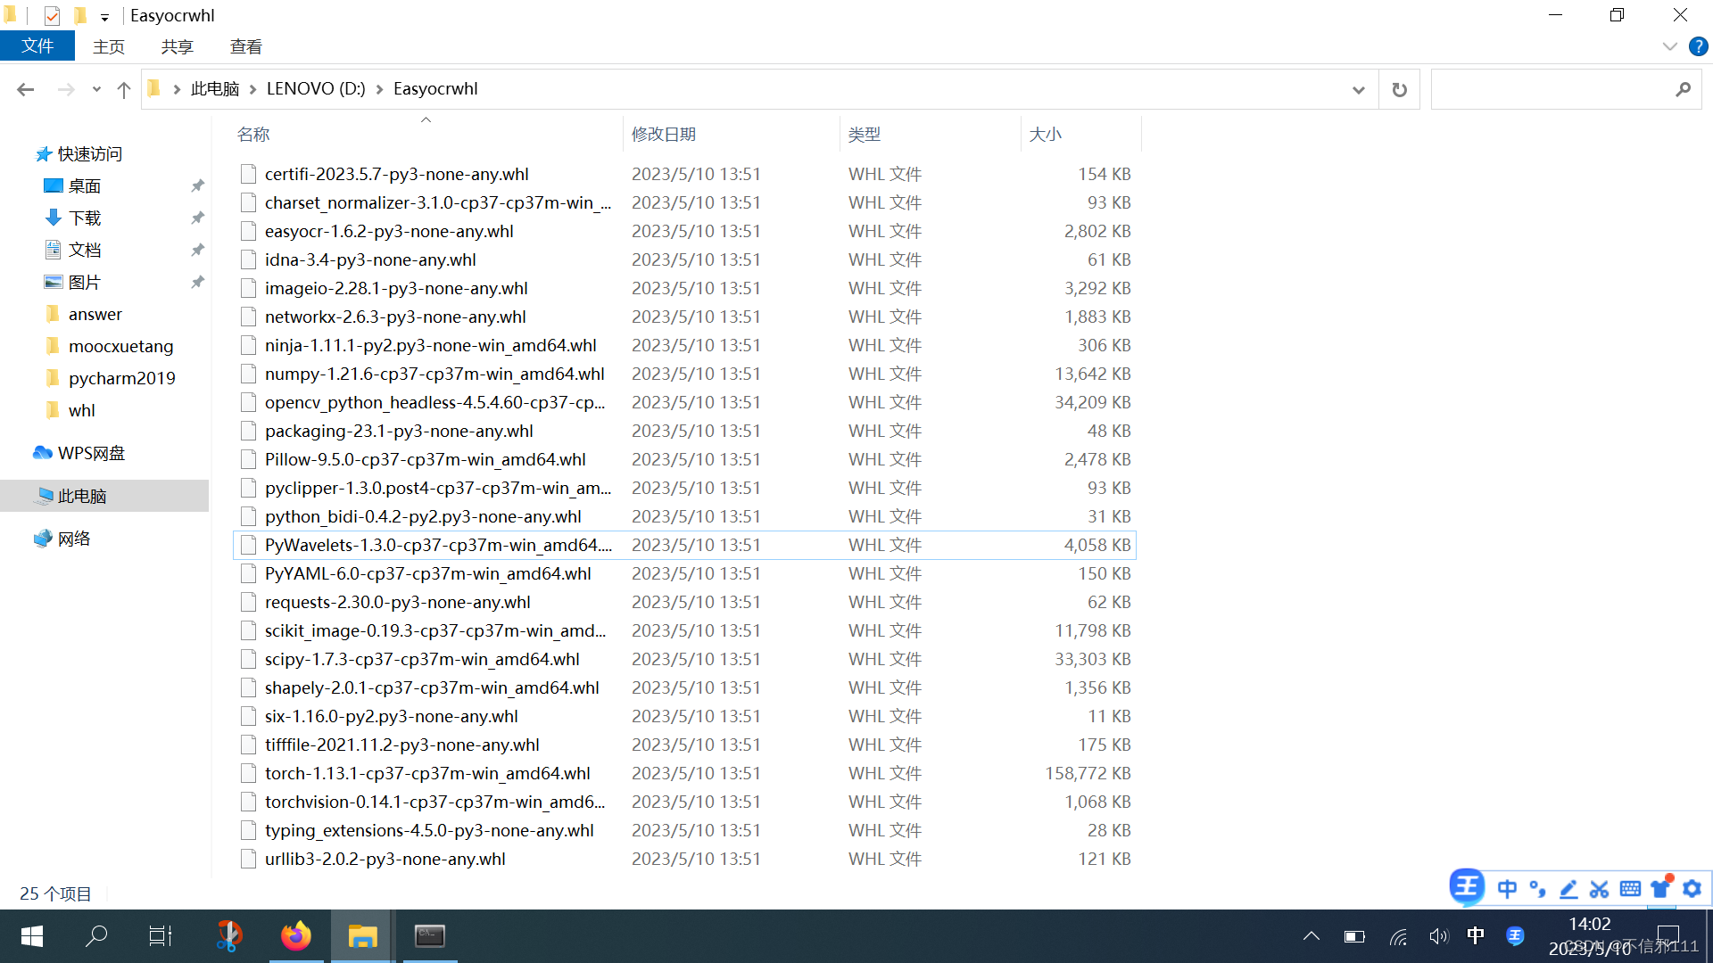Select 此电脑 in the address breadcrumb
The image size is (1713, 963).
point(215,89)
